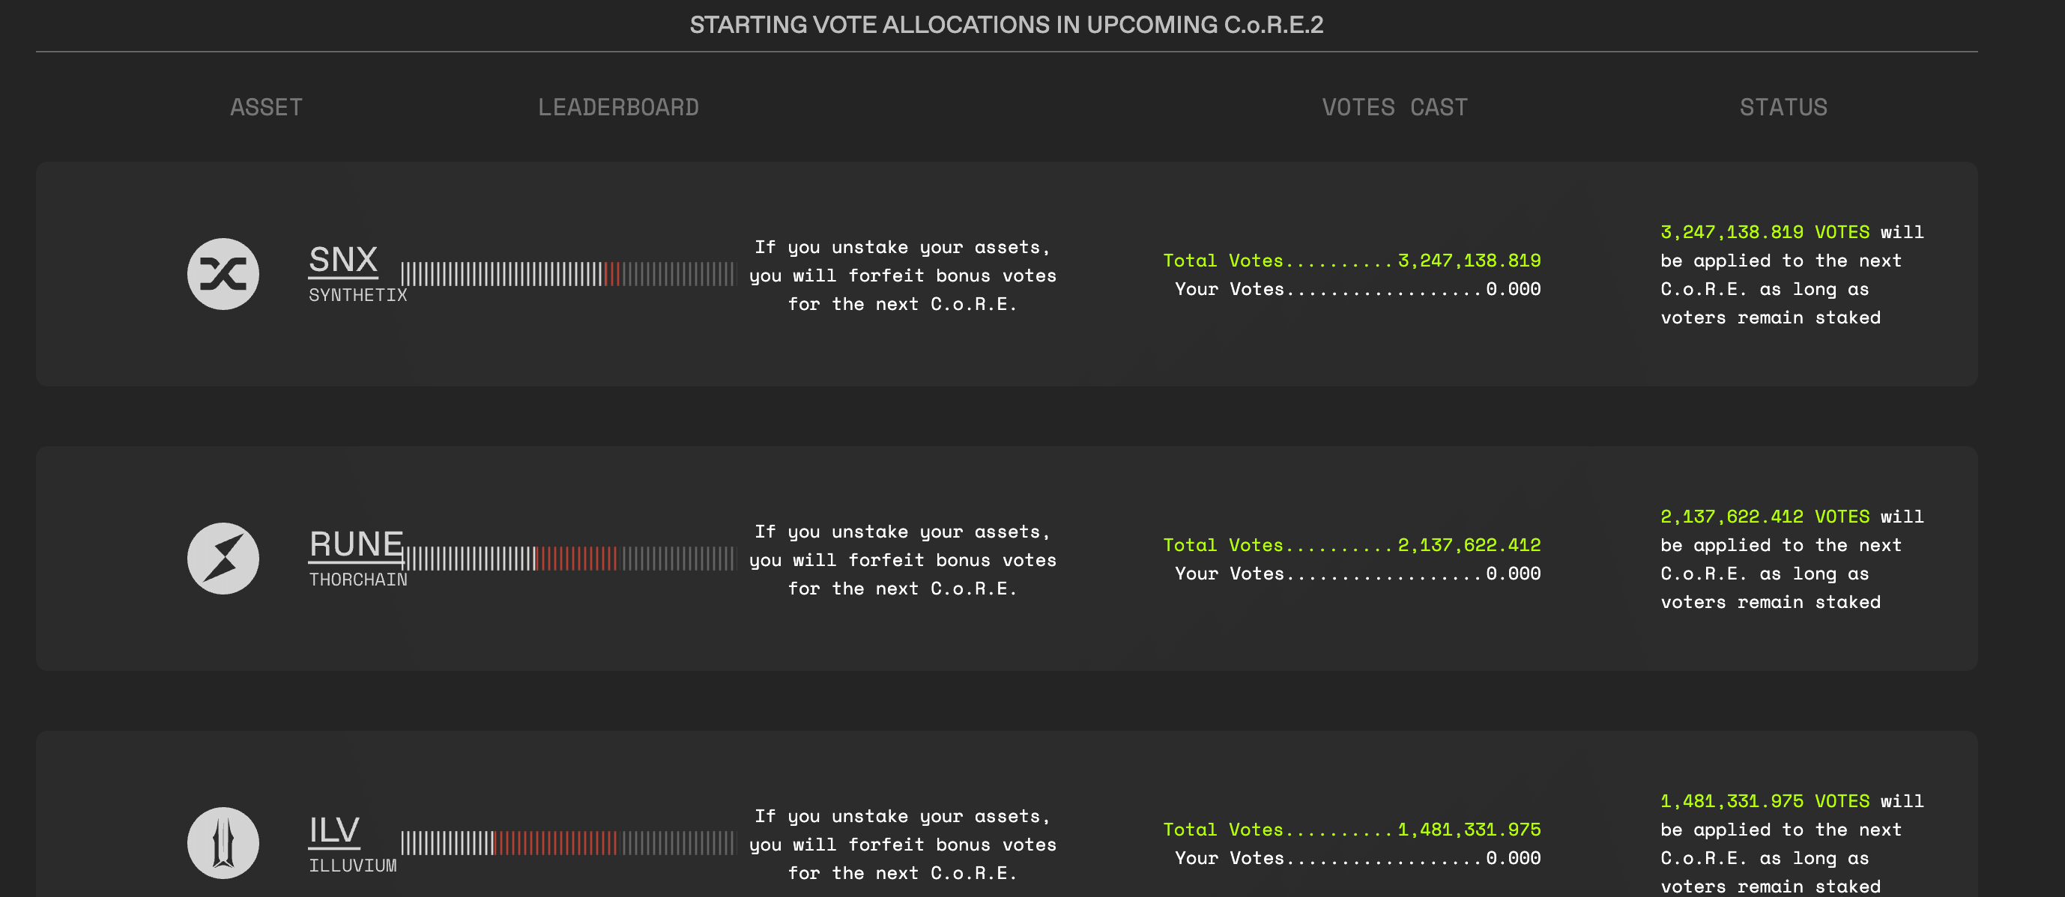
Task: Click the Starting Vote Allocations heading
Action: (1006, 25)
